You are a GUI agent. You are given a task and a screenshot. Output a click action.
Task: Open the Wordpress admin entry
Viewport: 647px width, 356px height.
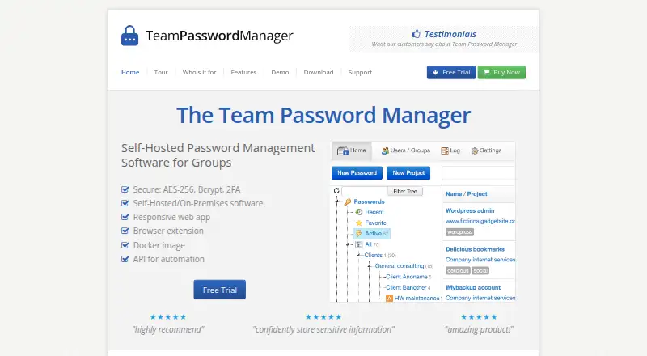[470, 210]
